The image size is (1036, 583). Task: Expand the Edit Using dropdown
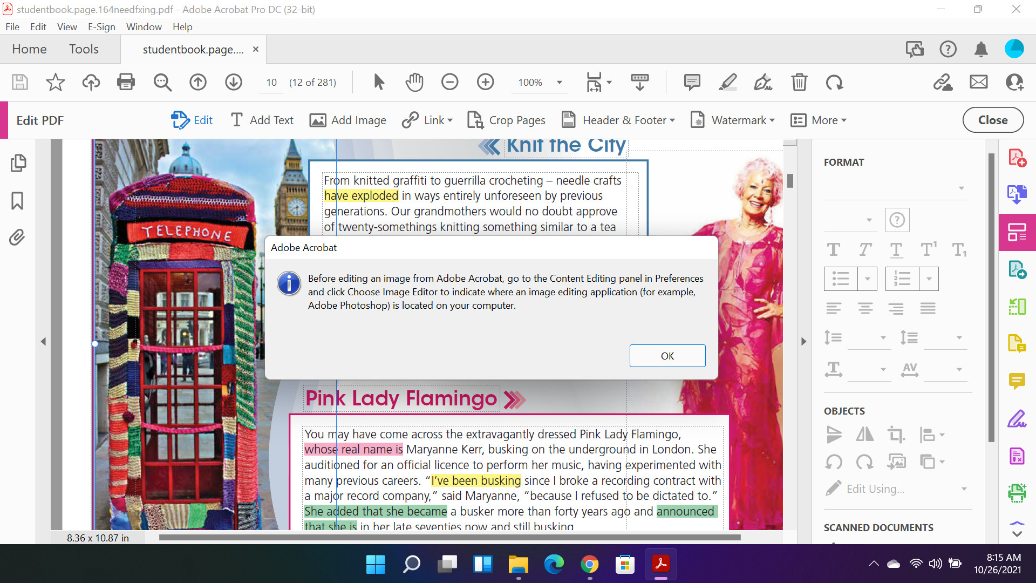[x=964, y=489]
